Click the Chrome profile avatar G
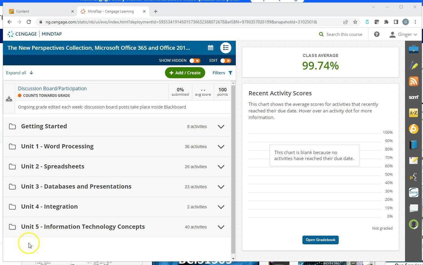The image size is (423, 265). [406, 22]
